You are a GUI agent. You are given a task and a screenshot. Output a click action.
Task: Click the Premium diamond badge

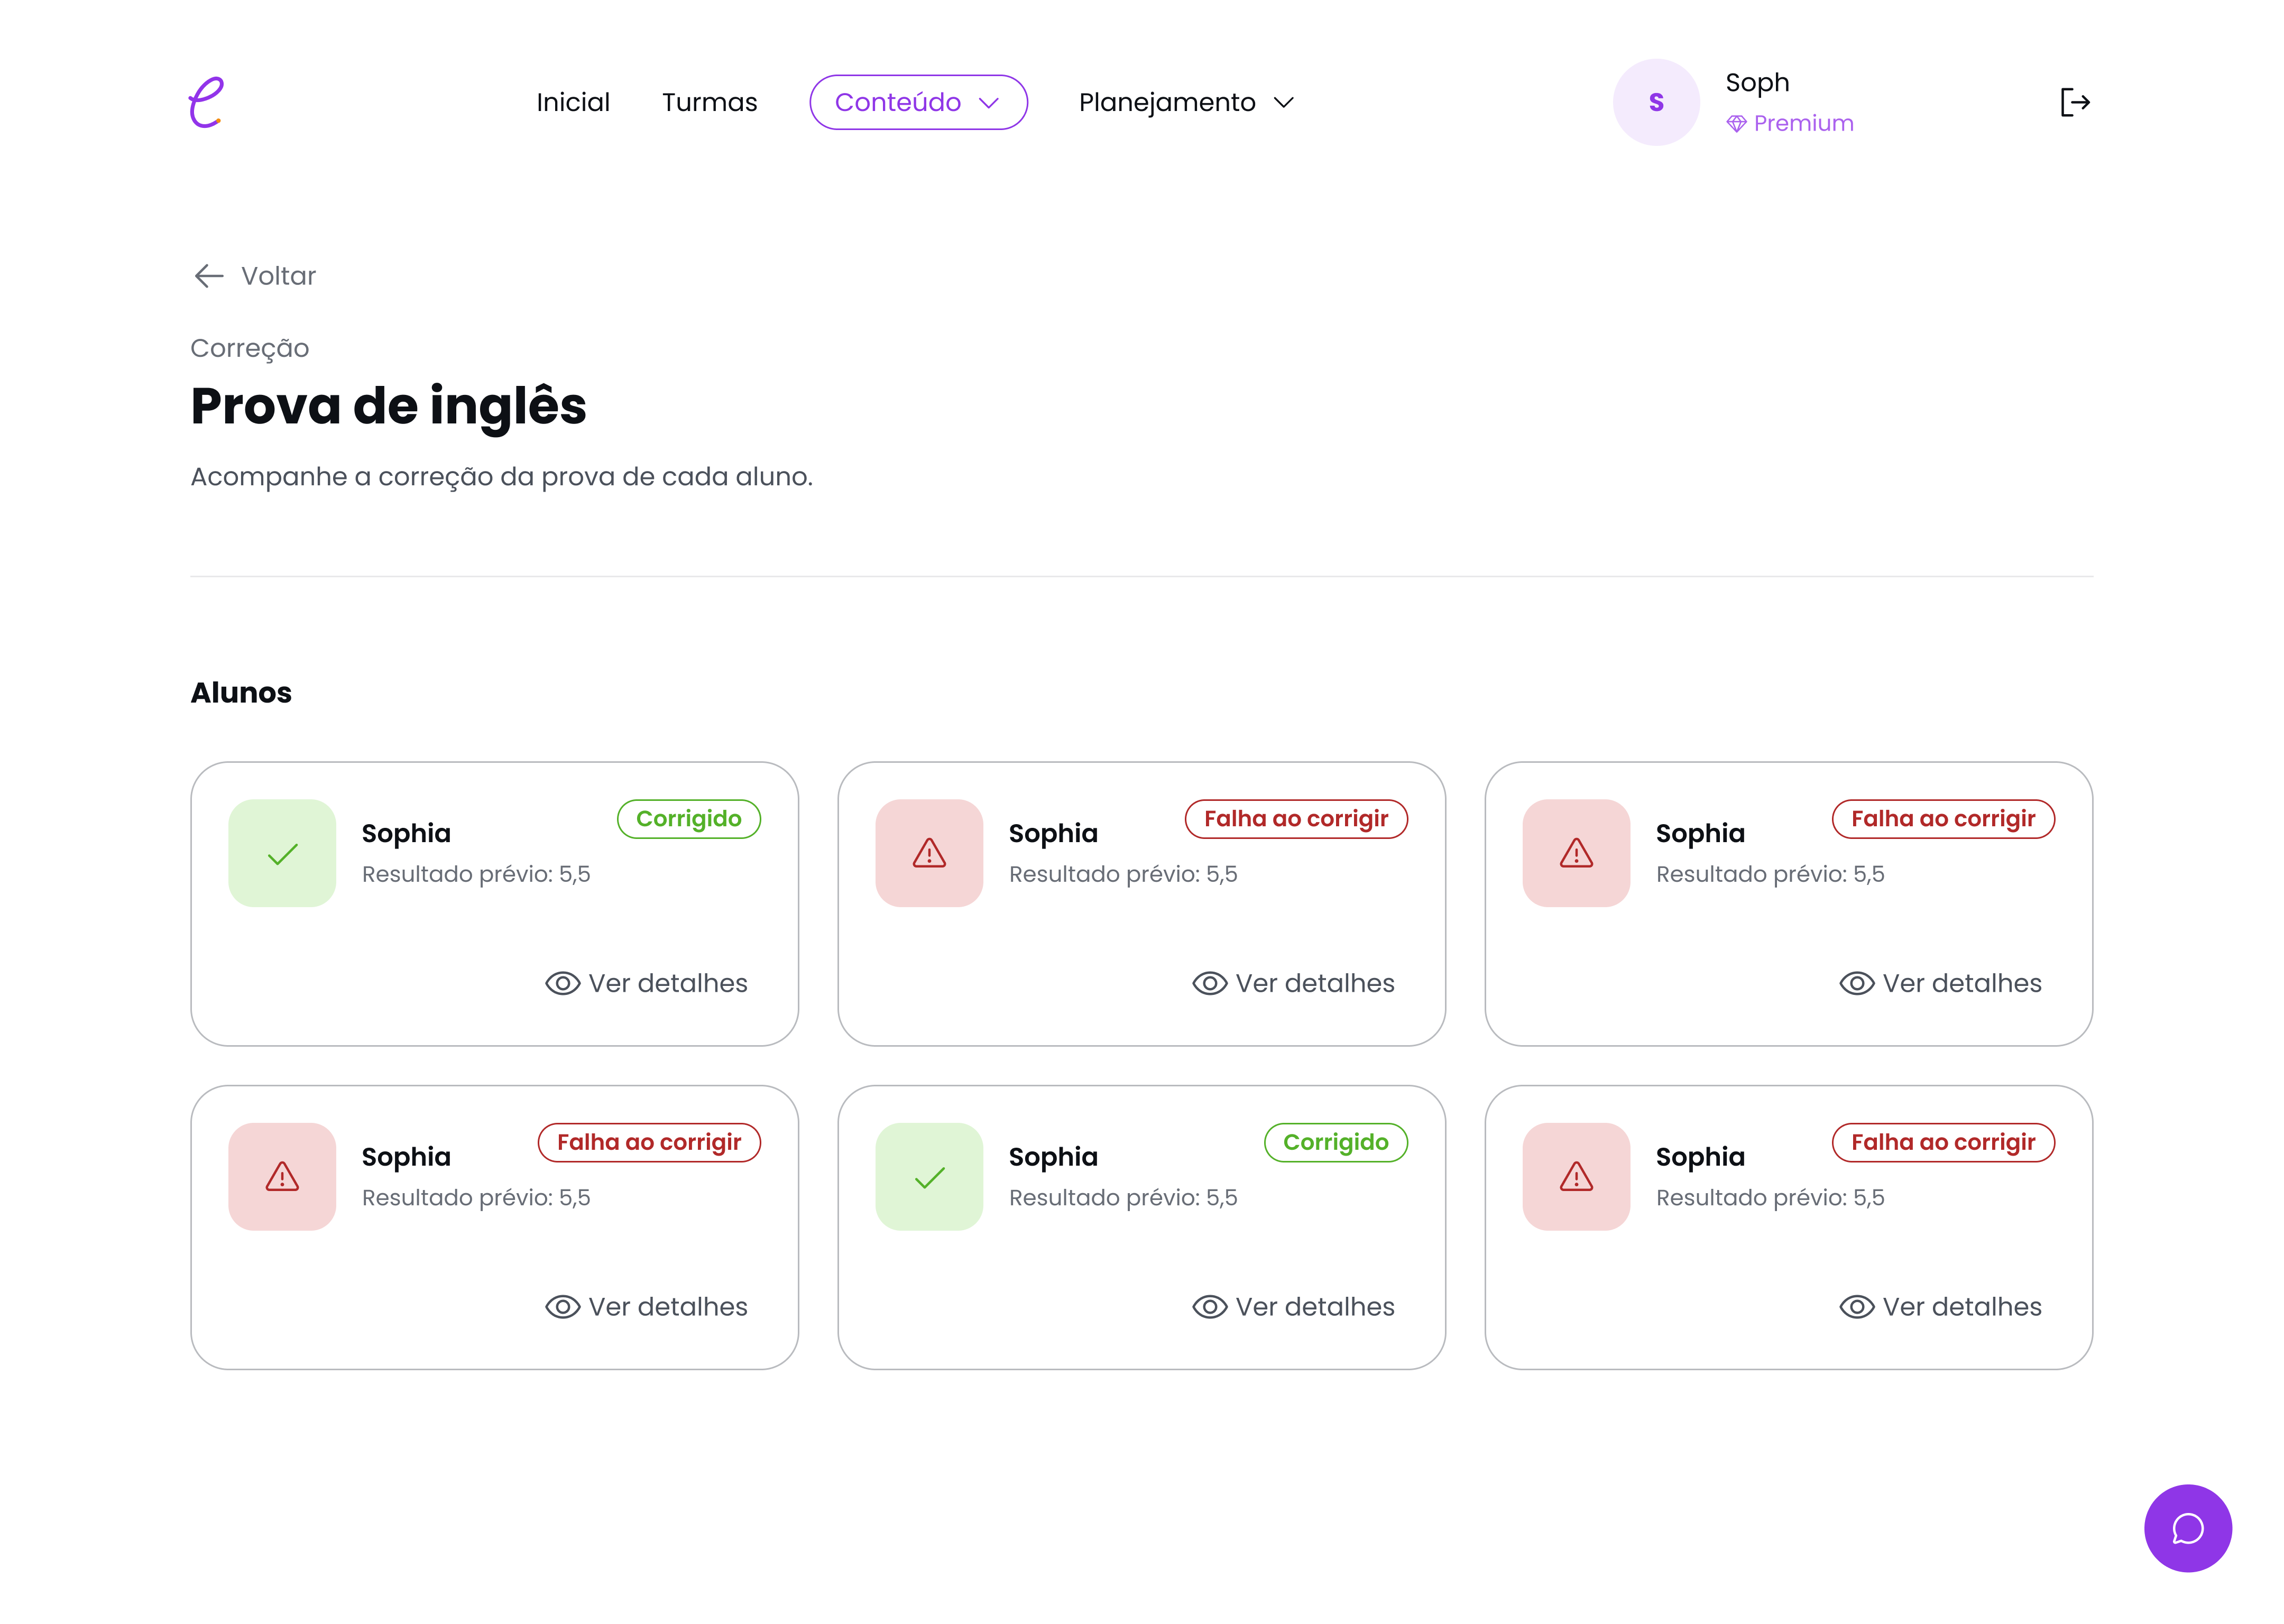tap(1790, 123)
